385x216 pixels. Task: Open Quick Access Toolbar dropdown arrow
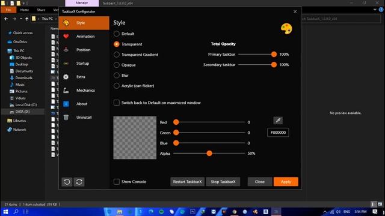23,4
